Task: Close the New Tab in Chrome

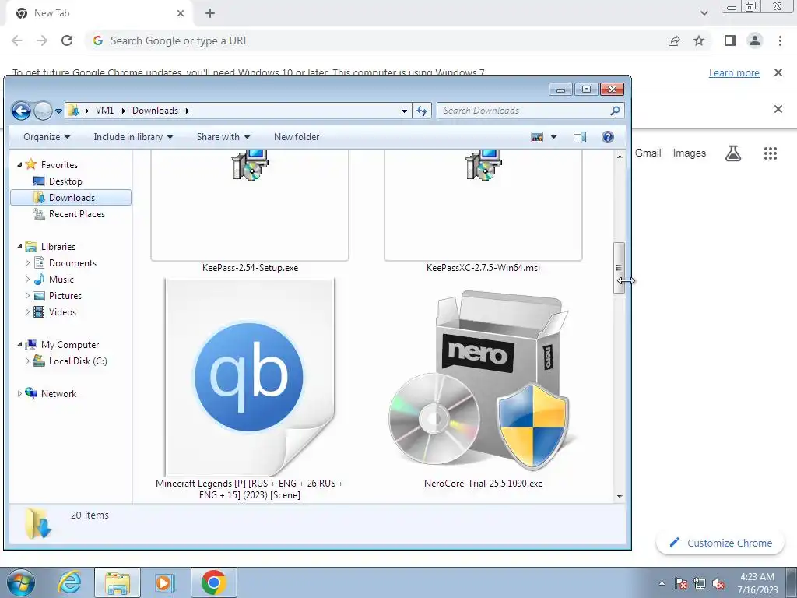Action: coord(181,13)
